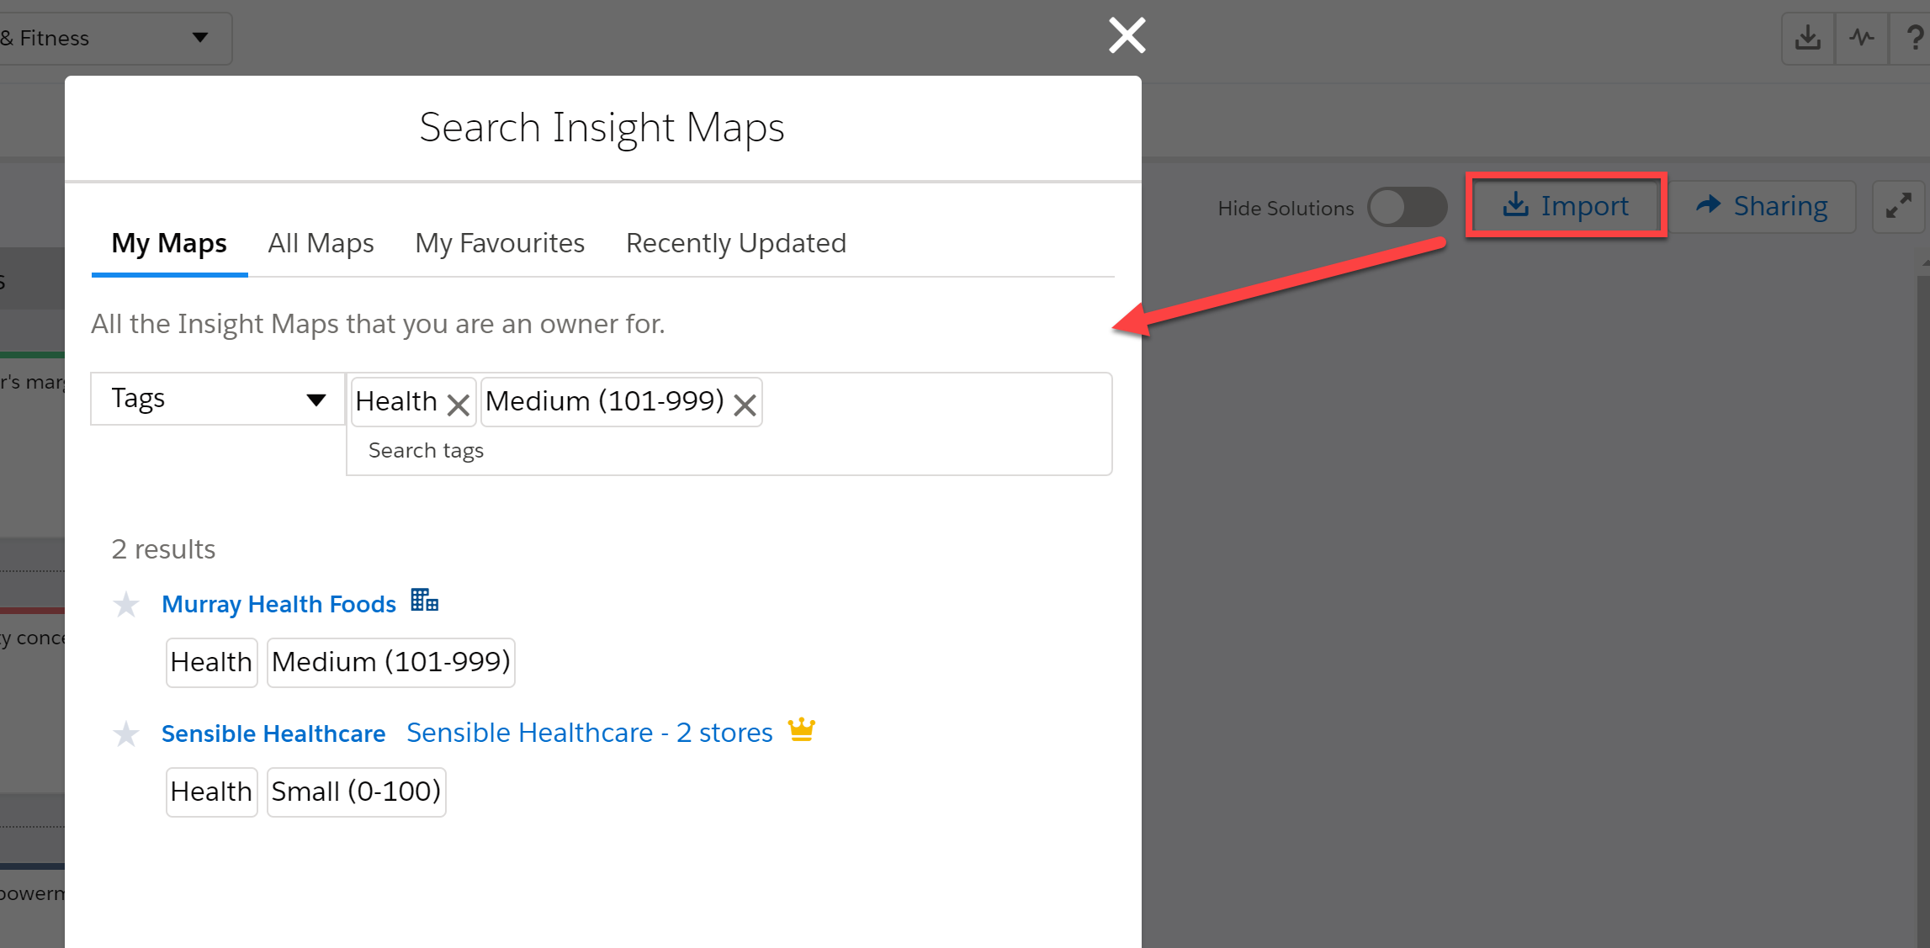1930x948 pixels.
Task: Click the Import button
Action: pos(1566,206)
